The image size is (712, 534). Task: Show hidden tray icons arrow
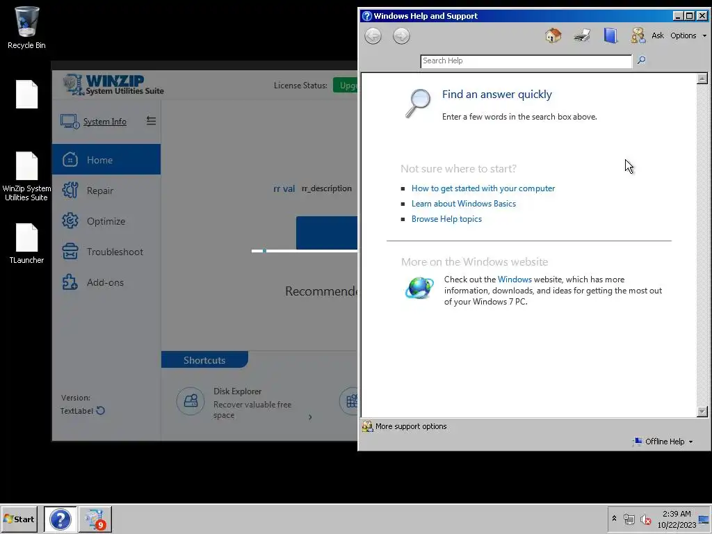click(615, 518)
